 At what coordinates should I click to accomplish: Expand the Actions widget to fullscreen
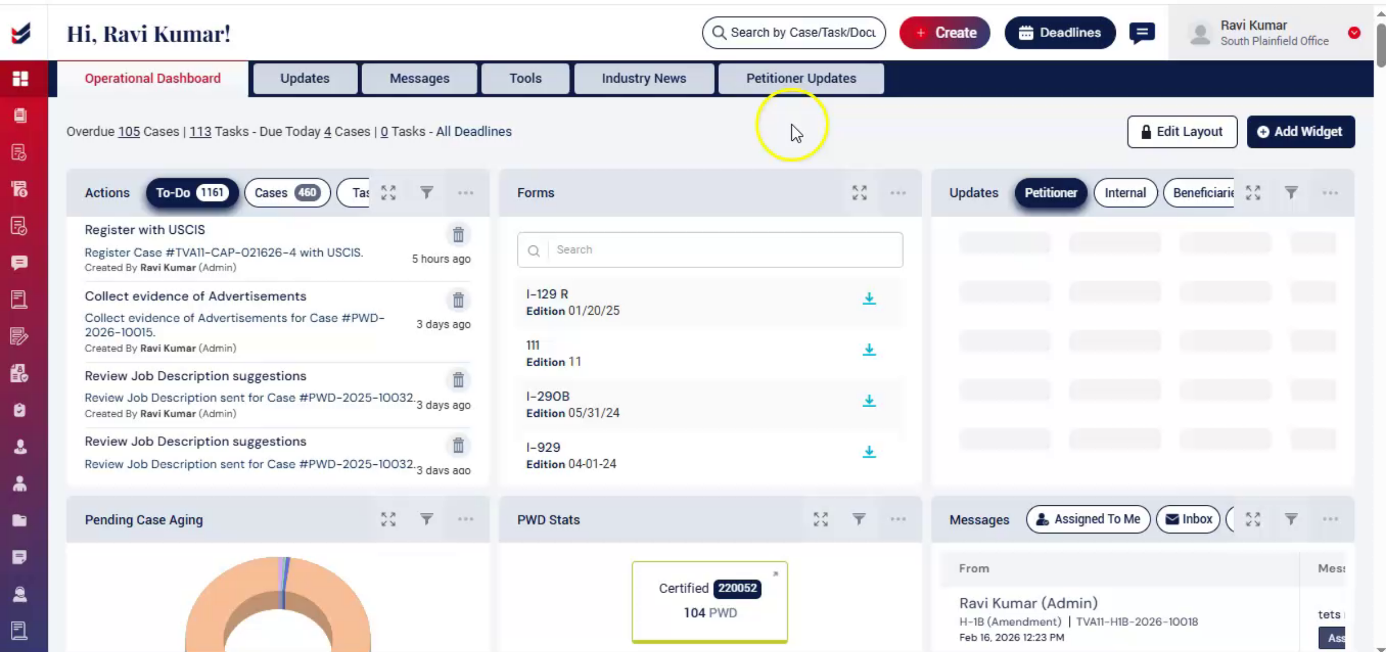pos(389,193)
